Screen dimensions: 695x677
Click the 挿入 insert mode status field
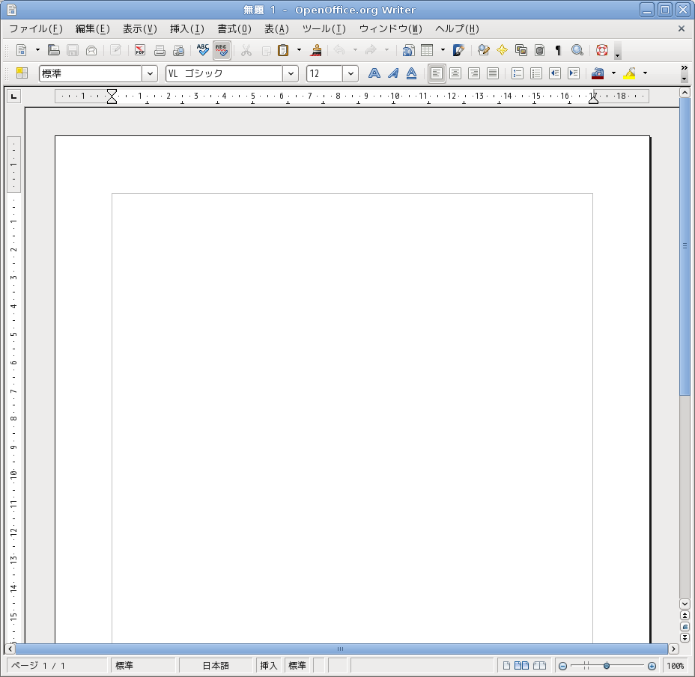point(268,666)
